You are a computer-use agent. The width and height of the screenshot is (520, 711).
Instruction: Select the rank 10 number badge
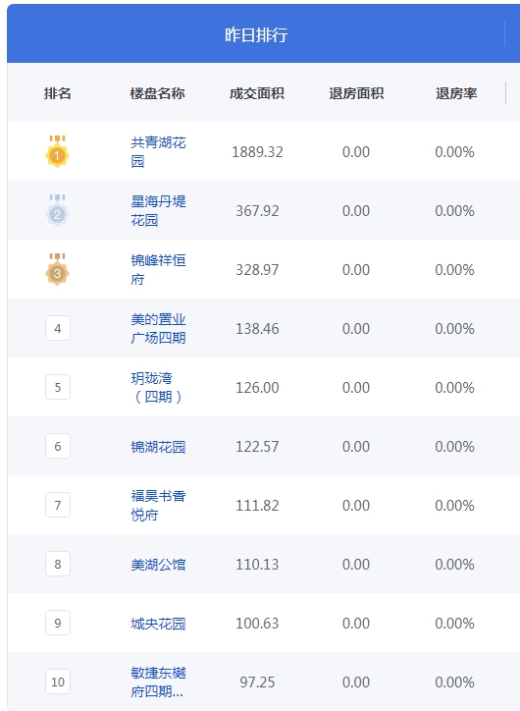coord(58,682)
